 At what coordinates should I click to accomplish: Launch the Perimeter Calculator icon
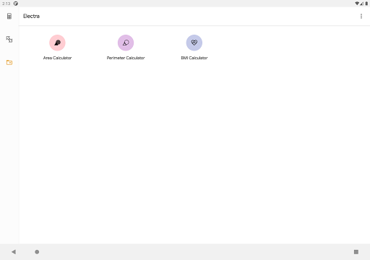(x=126, y=43)
